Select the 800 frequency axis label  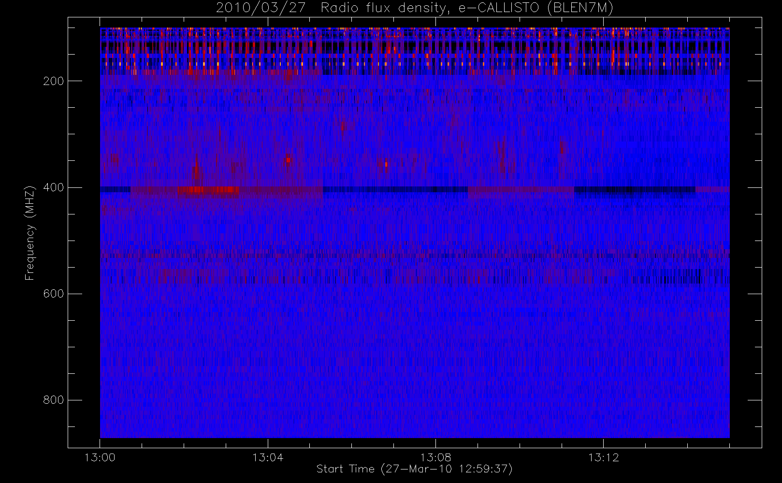point(54,400)
